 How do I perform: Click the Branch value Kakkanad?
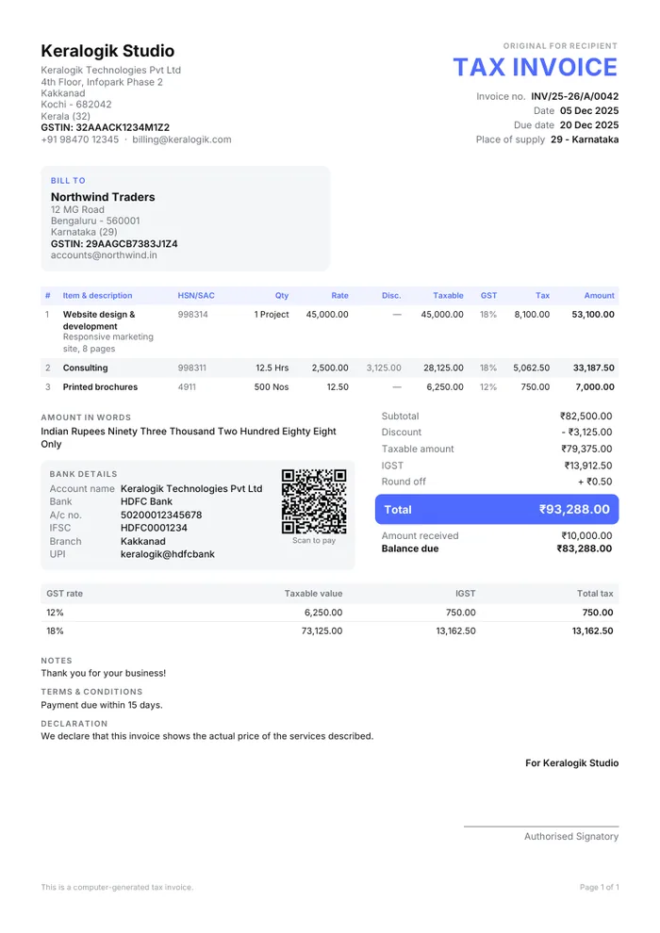click(x=142, y=542)
